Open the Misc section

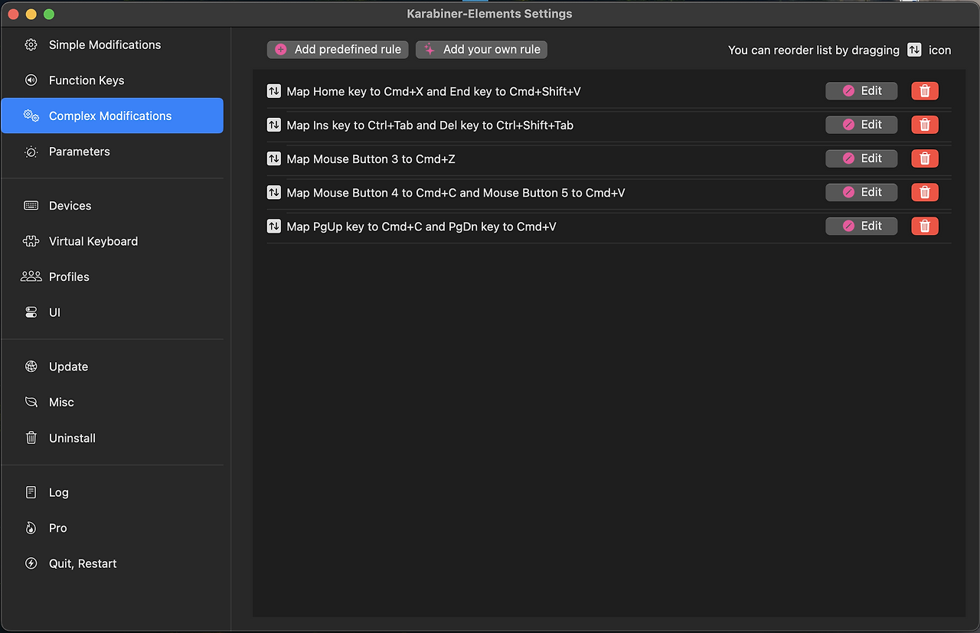click(113, 402)
